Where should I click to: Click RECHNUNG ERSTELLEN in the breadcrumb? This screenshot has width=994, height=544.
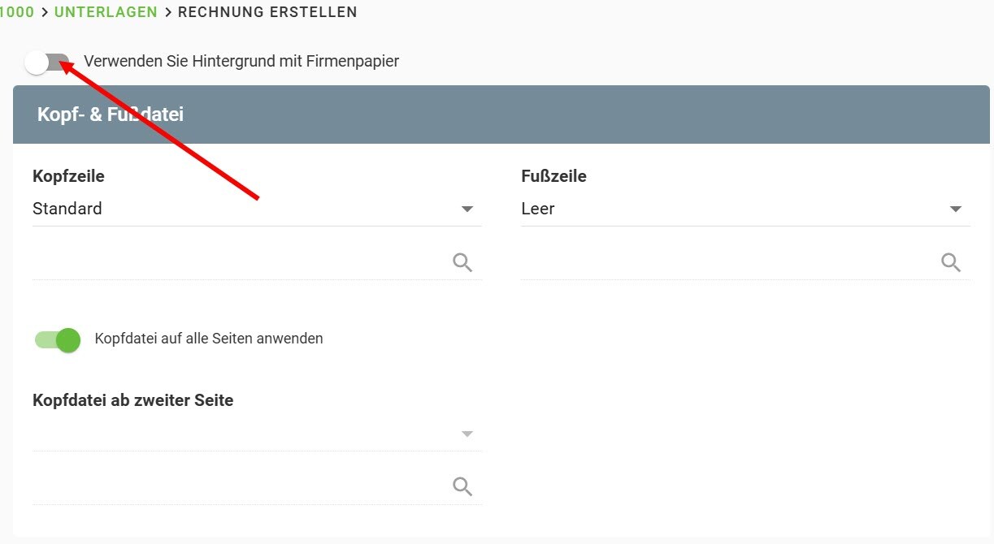click(x=267, y=12)
